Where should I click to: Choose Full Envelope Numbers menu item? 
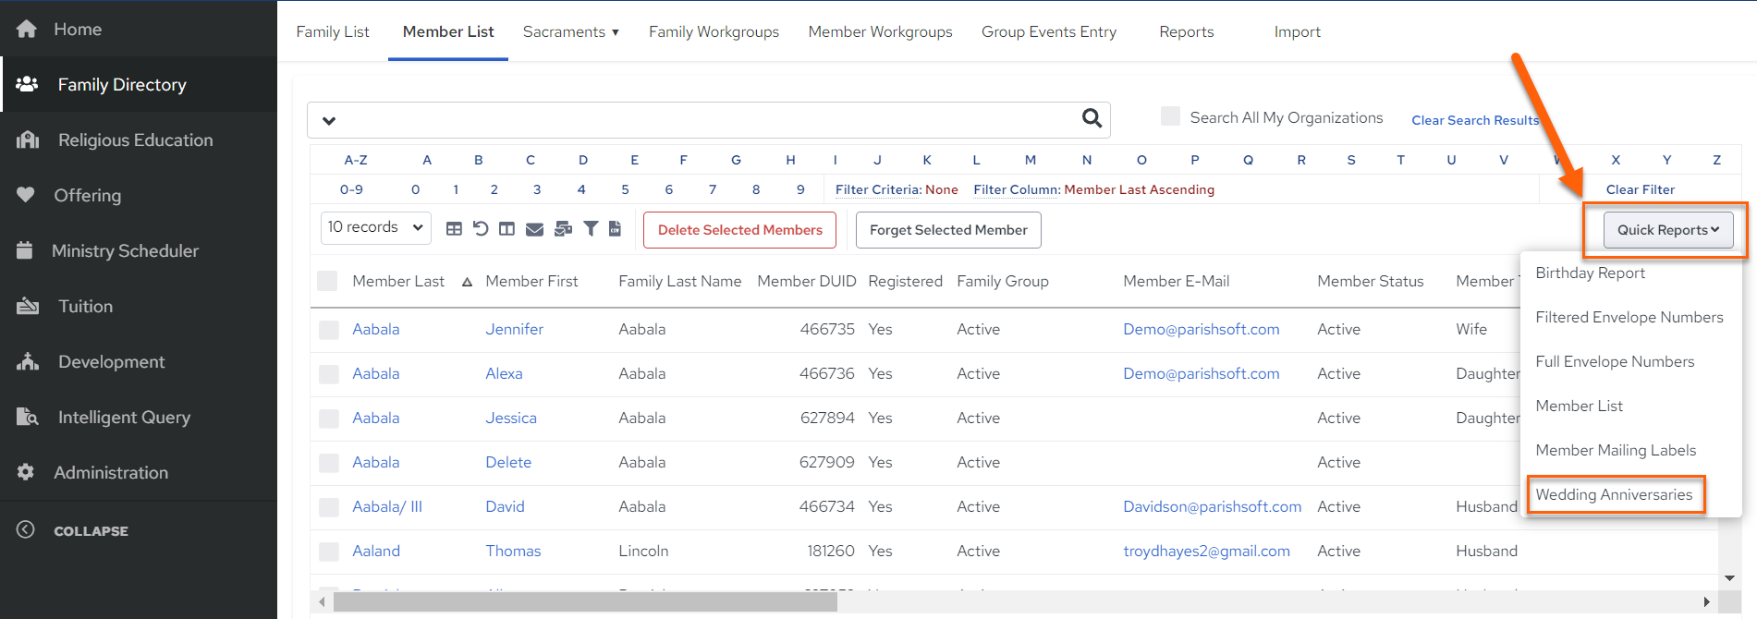click(x=1615, y=361)
